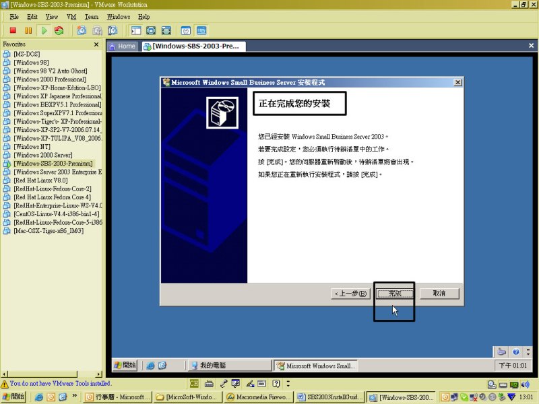Open the Help menu
The image size is (539, 404).
click(144, 17)
